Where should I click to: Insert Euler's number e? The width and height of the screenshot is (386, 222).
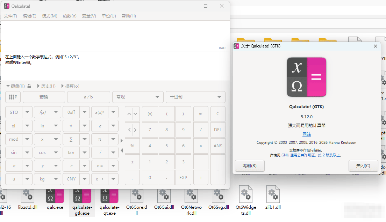coord(100,126)
